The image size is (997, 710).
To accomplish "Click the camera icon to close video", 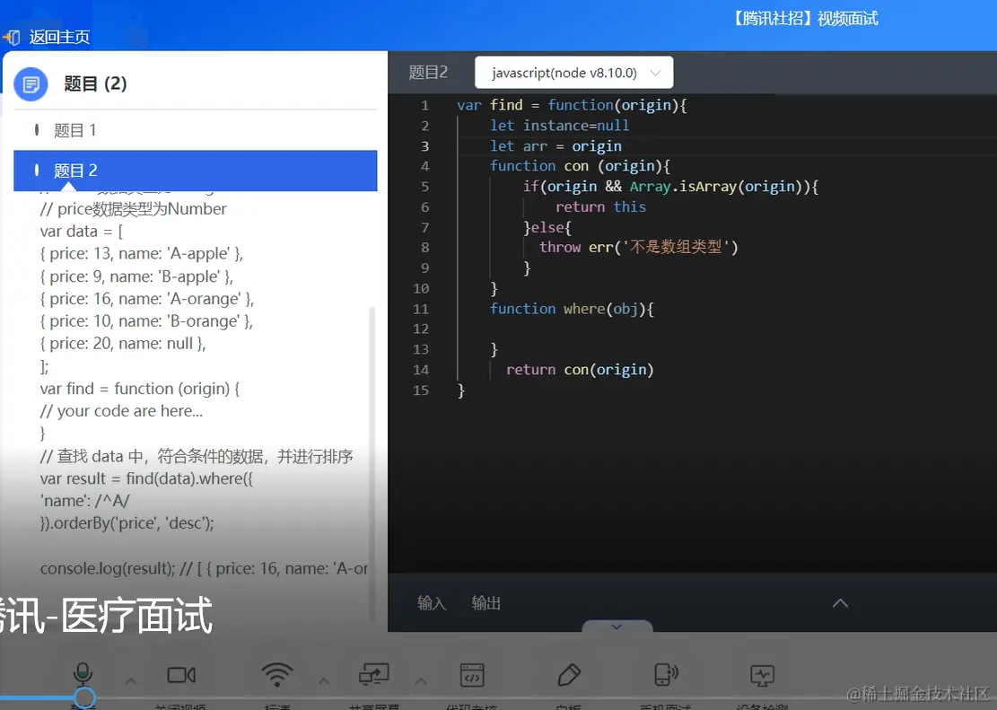I will click(x=181, y=675).
